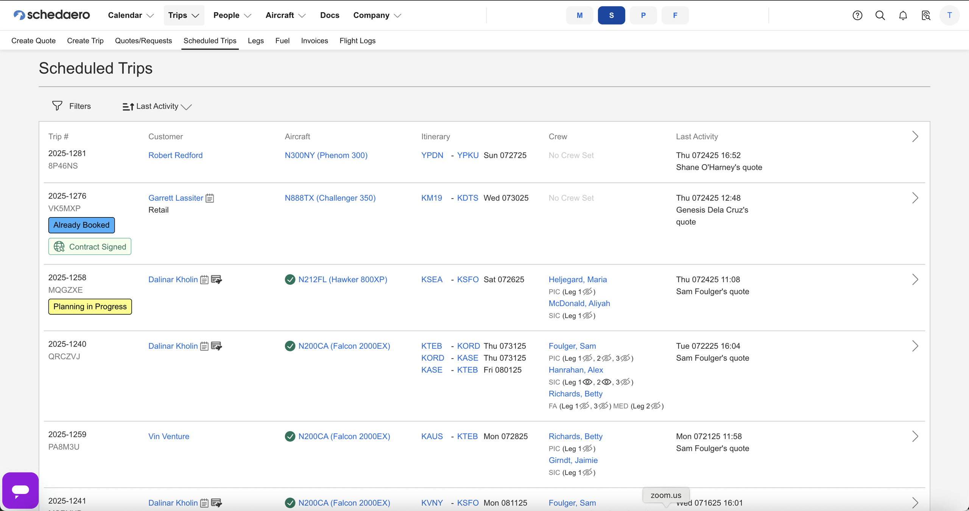This screenshot has height=511, width=969.
Task: Open the Last Activity sort dropdown
Action: pos(156,106)
